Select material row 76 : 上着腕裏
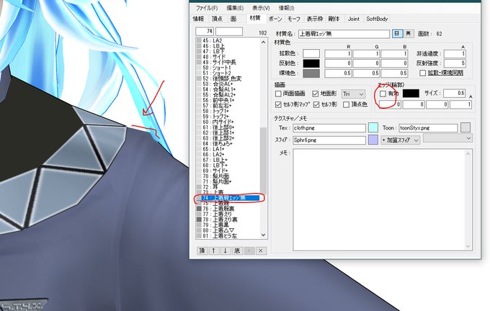 pyautogui.click(x=228, y=209)
